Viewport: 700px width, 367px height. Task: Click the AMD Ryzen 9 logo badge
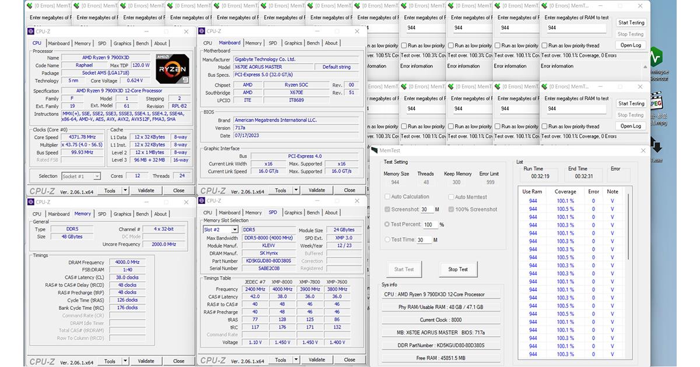[x=172, y=69]
